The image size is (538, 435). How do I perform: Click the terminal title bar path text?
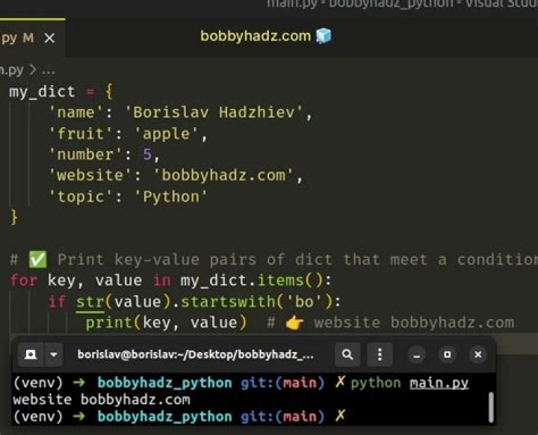[x=196, y=354]
